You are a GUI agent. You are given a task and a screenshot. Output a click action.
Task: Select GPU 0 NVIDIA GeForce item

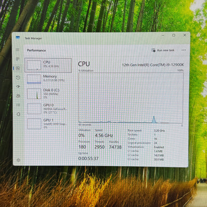click(x=48, y=108)
